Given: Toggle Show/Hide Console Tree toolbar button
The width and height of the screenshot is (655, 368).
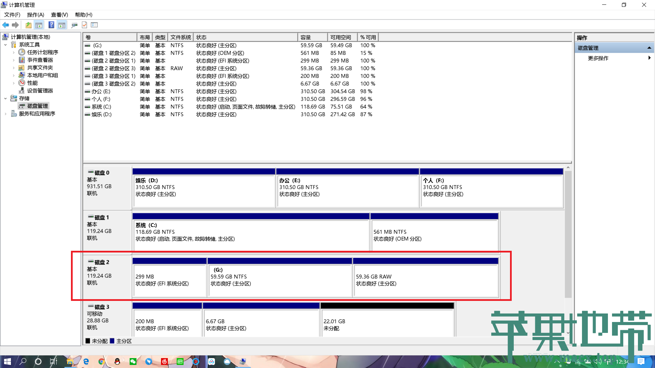Looking at the screenshot, I should 39,25.
